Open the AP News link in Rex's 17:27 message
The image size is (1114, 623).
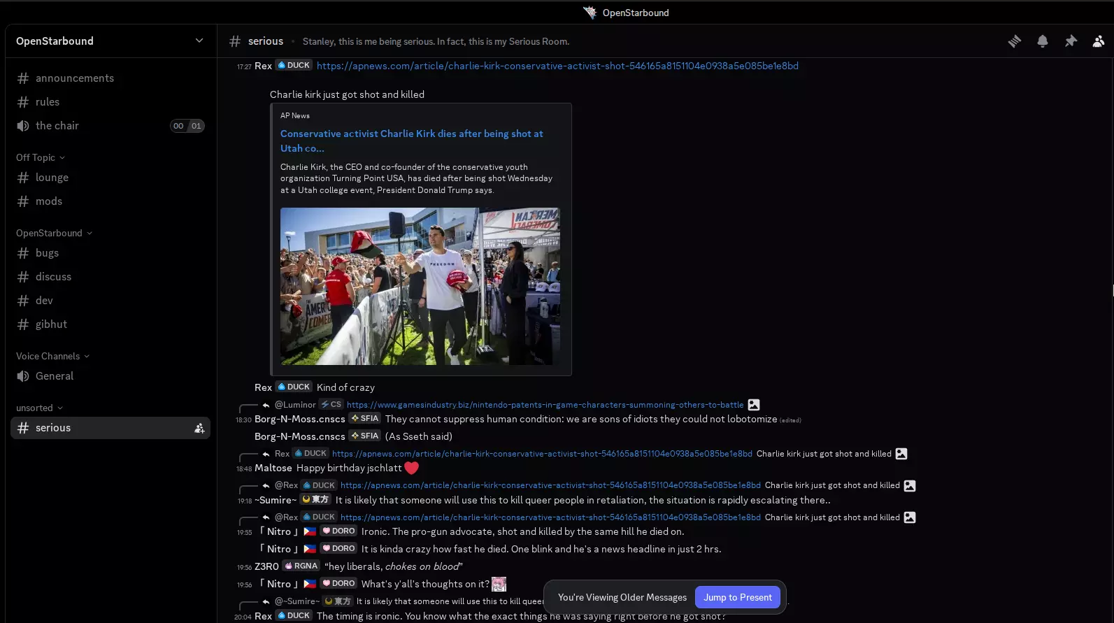click(557, 66)
